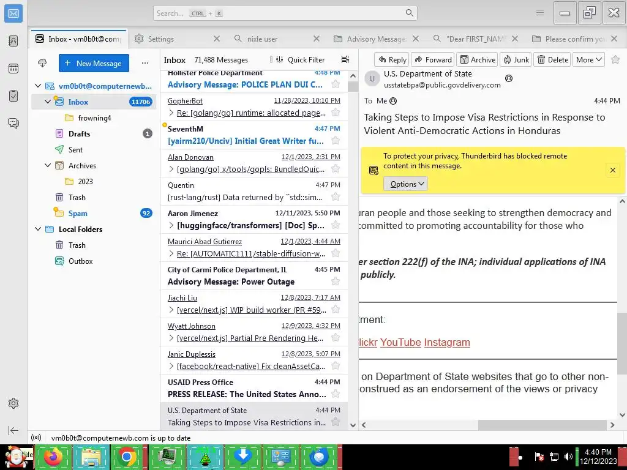The width and height of the screenshot is (627, 470).
Task: Open the frowning4 subfolder
Action: pyautogui.click(x=94, y=117)
